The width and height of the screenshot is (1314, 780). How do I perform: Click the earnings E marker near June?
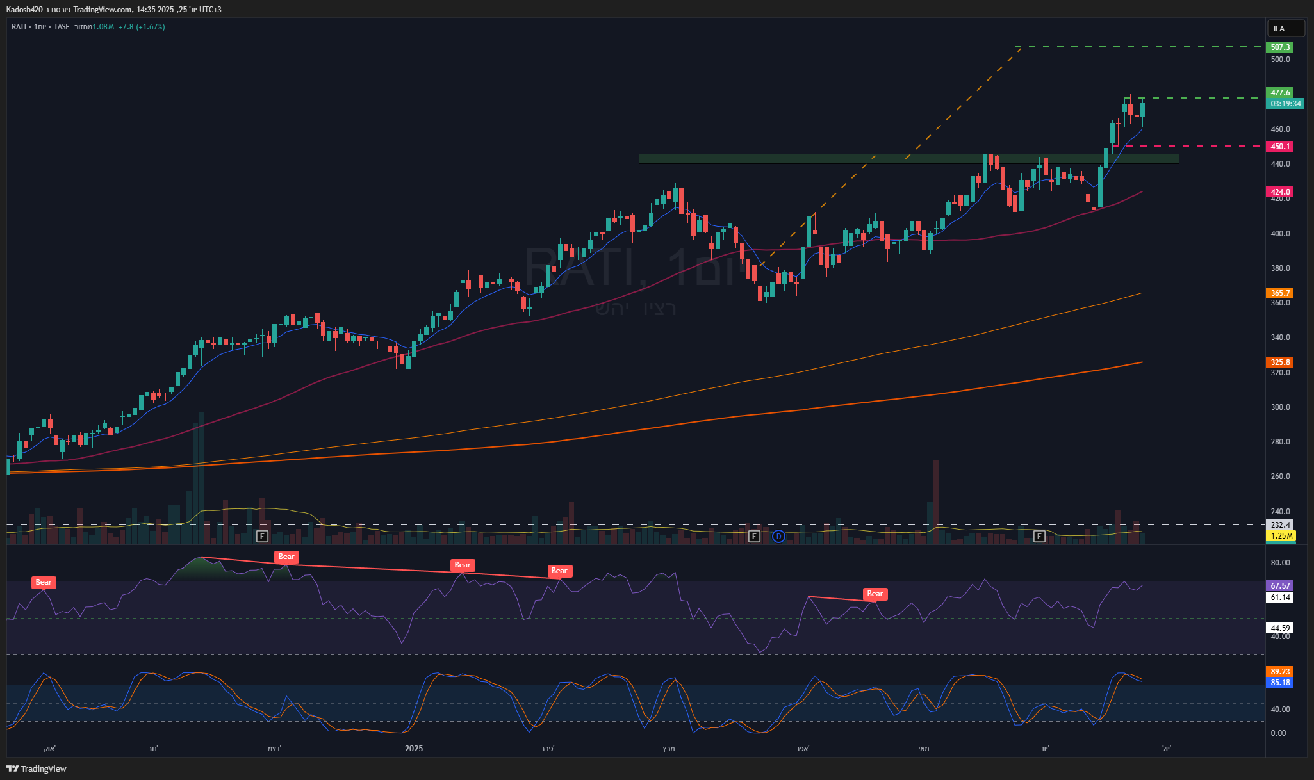tap(1039, 536)
